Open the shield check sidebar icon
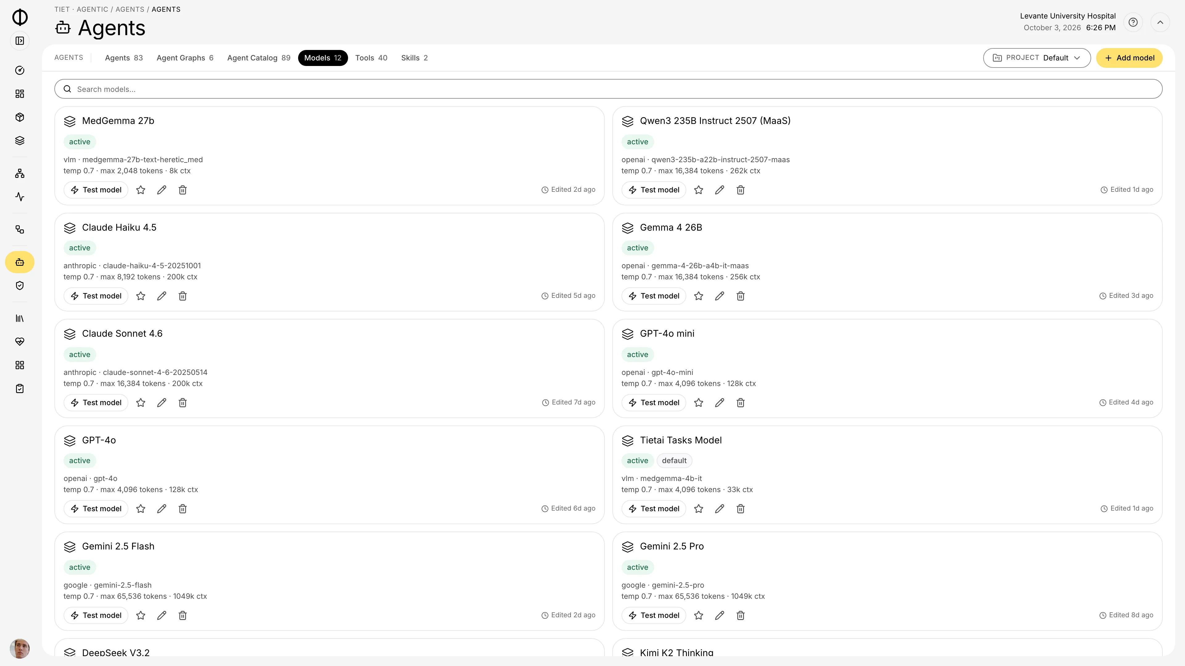 tap(20, 286)
